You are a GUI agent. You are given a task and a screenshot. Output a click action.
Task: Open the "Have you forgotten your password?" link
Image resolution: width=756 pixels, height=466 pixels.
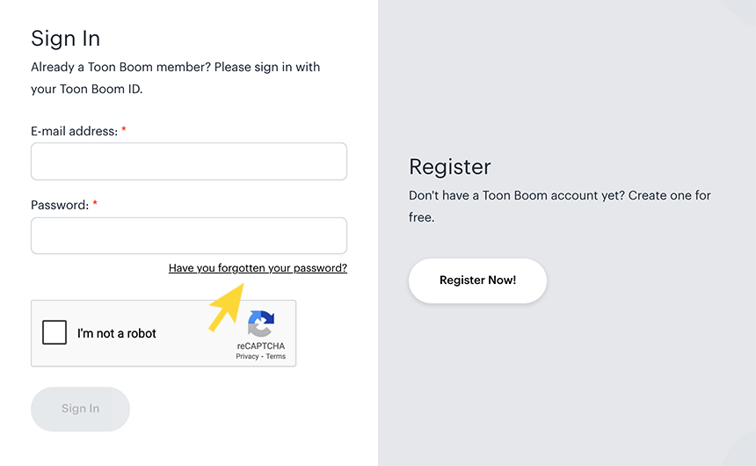[x=258, y=268]
